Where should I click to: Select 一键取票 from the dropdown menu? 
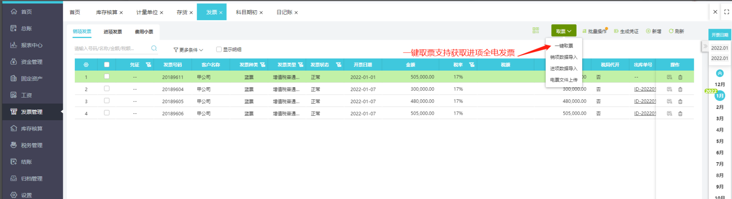564,46
